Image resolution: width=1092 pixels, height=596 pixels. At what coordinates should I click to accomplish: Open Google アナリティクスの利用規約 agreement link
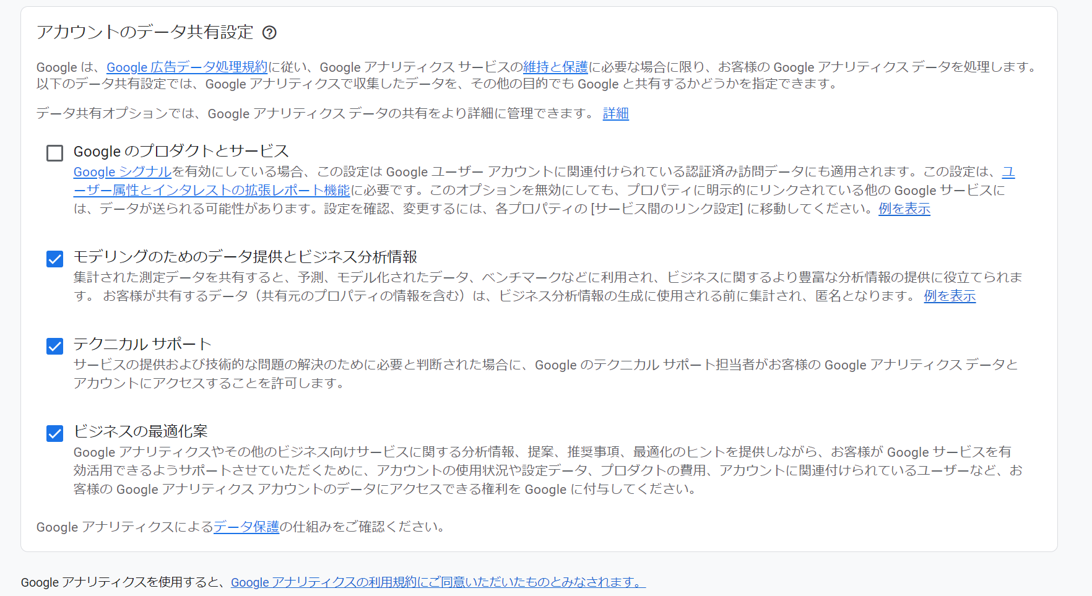click(x=438, y=582)
